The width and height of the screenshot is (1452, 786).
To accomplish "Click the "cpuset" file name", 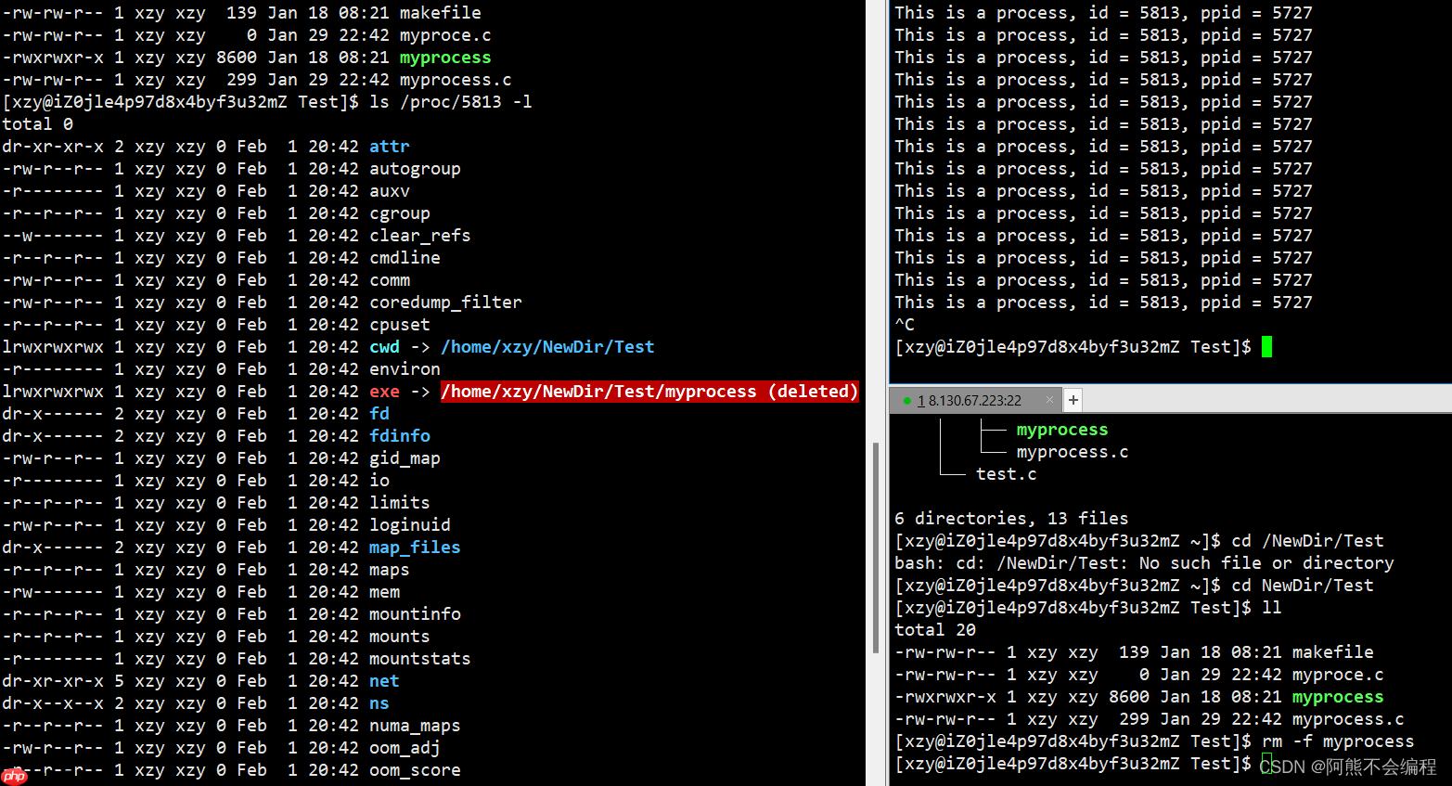I will click(400, 325).
